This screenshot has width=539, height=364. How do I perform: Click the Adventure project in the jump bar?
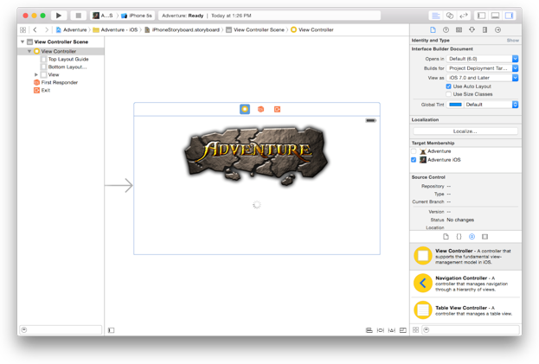click(x=72, y=30)
